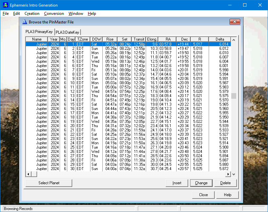268x212 pixels.
Task: Close the Browse PlnMaster File dialog
Action: click(234, 22)
